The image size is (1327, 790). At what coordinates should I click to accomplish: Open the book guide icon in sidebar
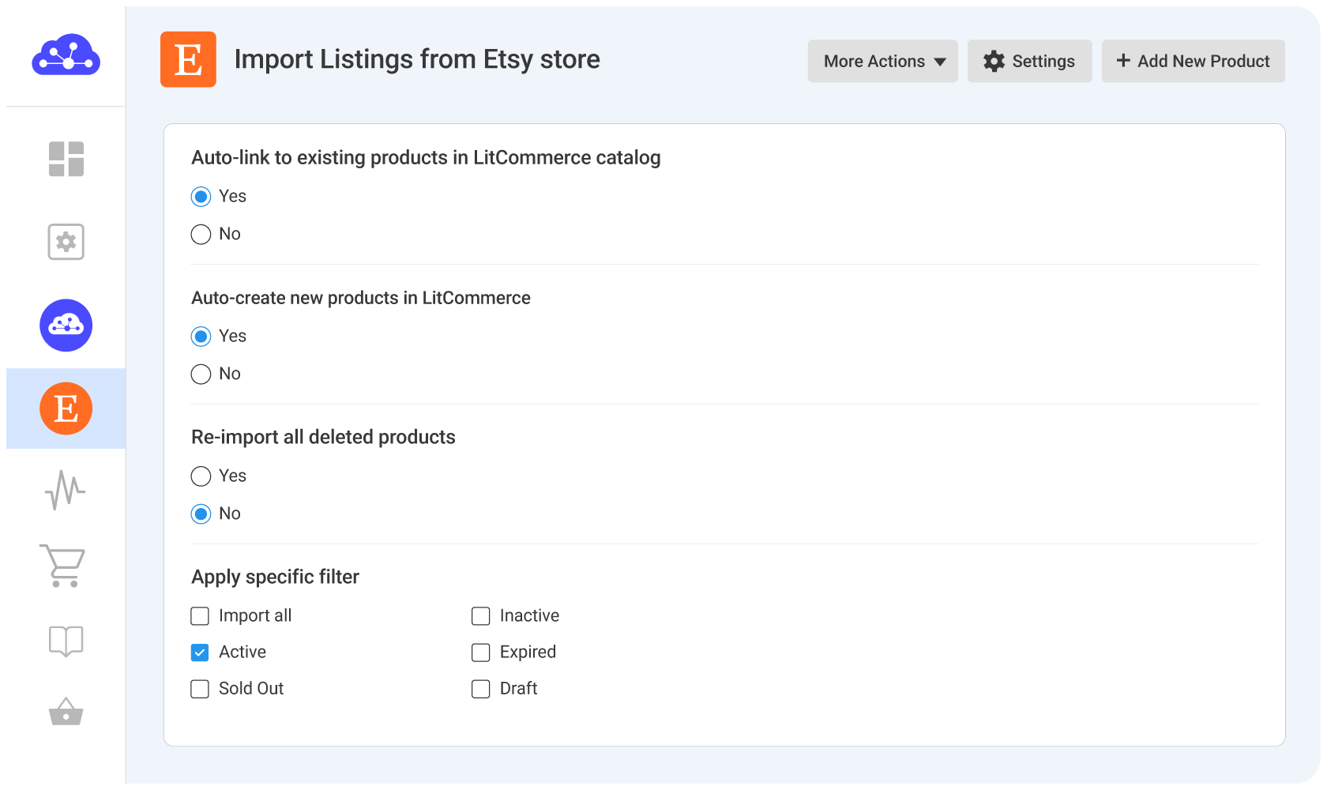(66, 641)
